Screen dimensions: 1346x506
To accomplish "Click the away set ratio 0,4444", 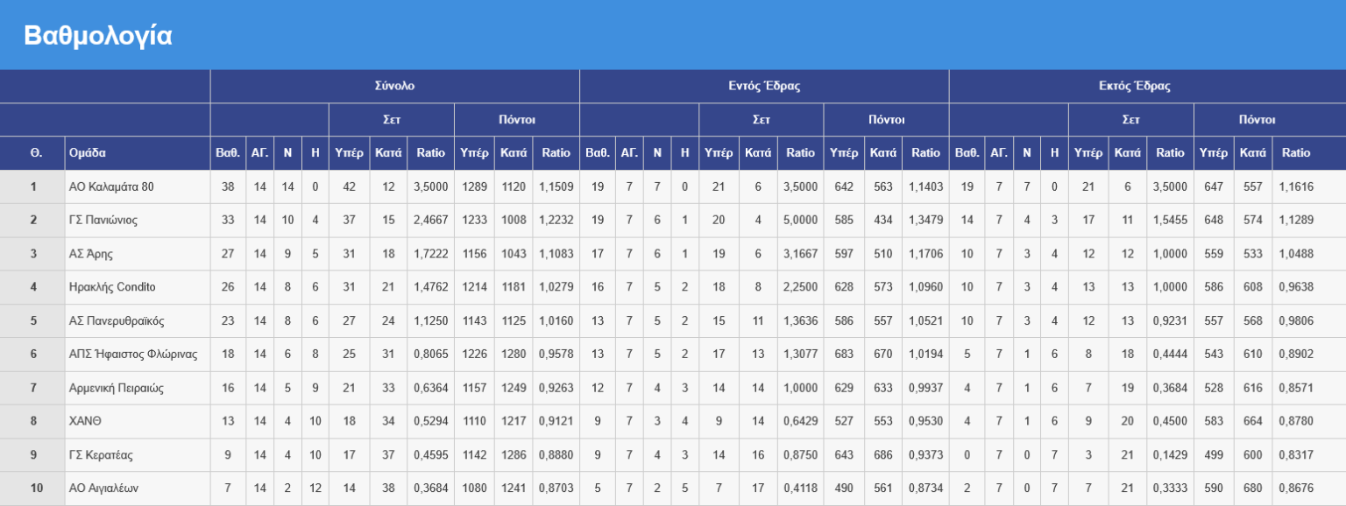I will point(1170,355).
